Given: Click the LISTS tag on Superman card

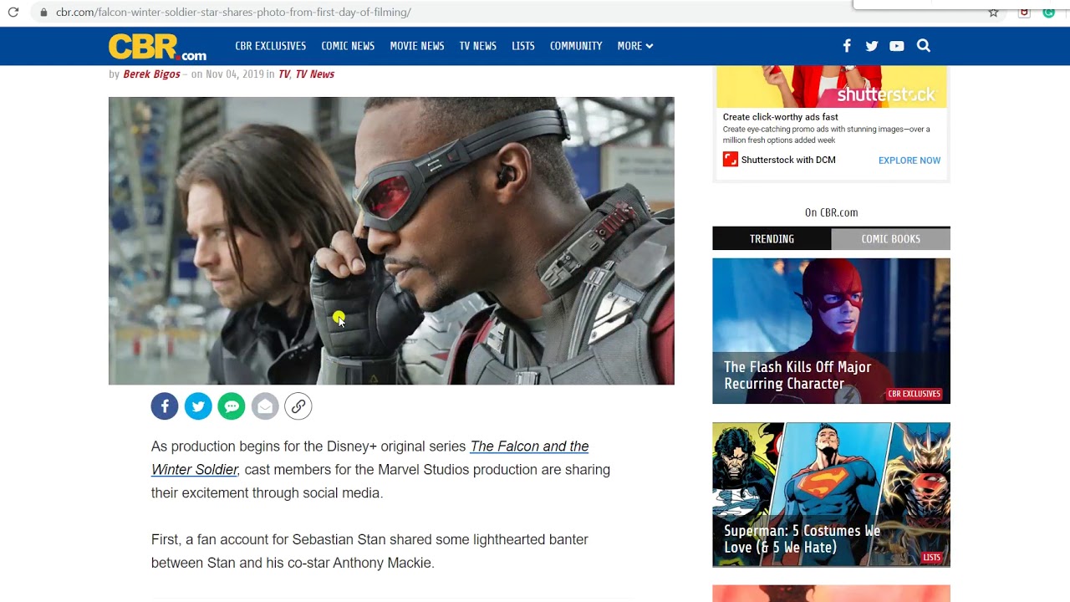Looking at the screenshot, I should (932, 558).
